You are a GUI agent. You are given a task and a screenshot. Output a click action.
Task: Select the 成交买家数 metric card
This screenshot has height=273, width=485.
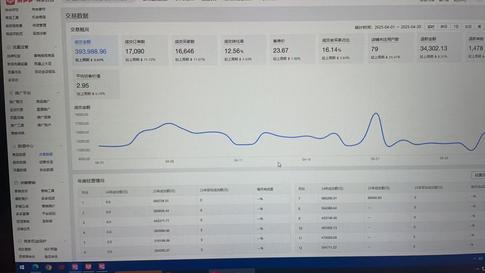(194, 50)
